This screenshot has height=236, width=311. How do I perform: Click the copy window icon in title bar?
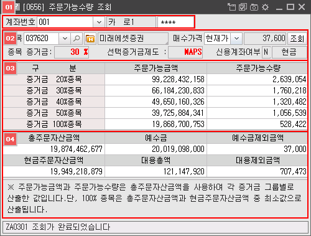pos(243,7)
